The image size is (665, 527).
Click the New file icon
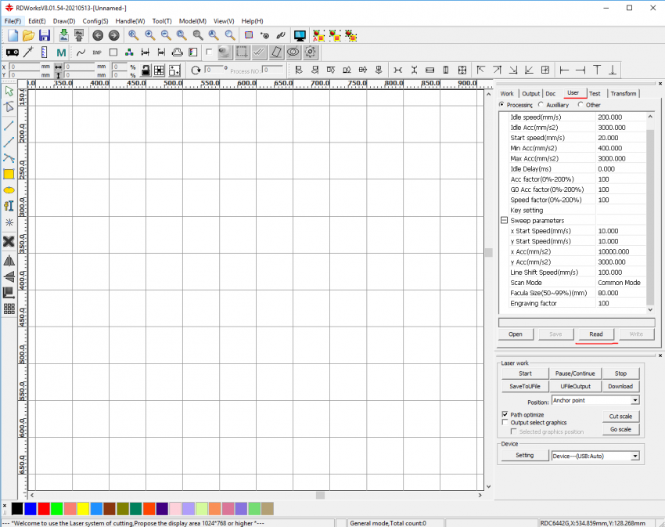pyautogui.click(x=13, y=35)
